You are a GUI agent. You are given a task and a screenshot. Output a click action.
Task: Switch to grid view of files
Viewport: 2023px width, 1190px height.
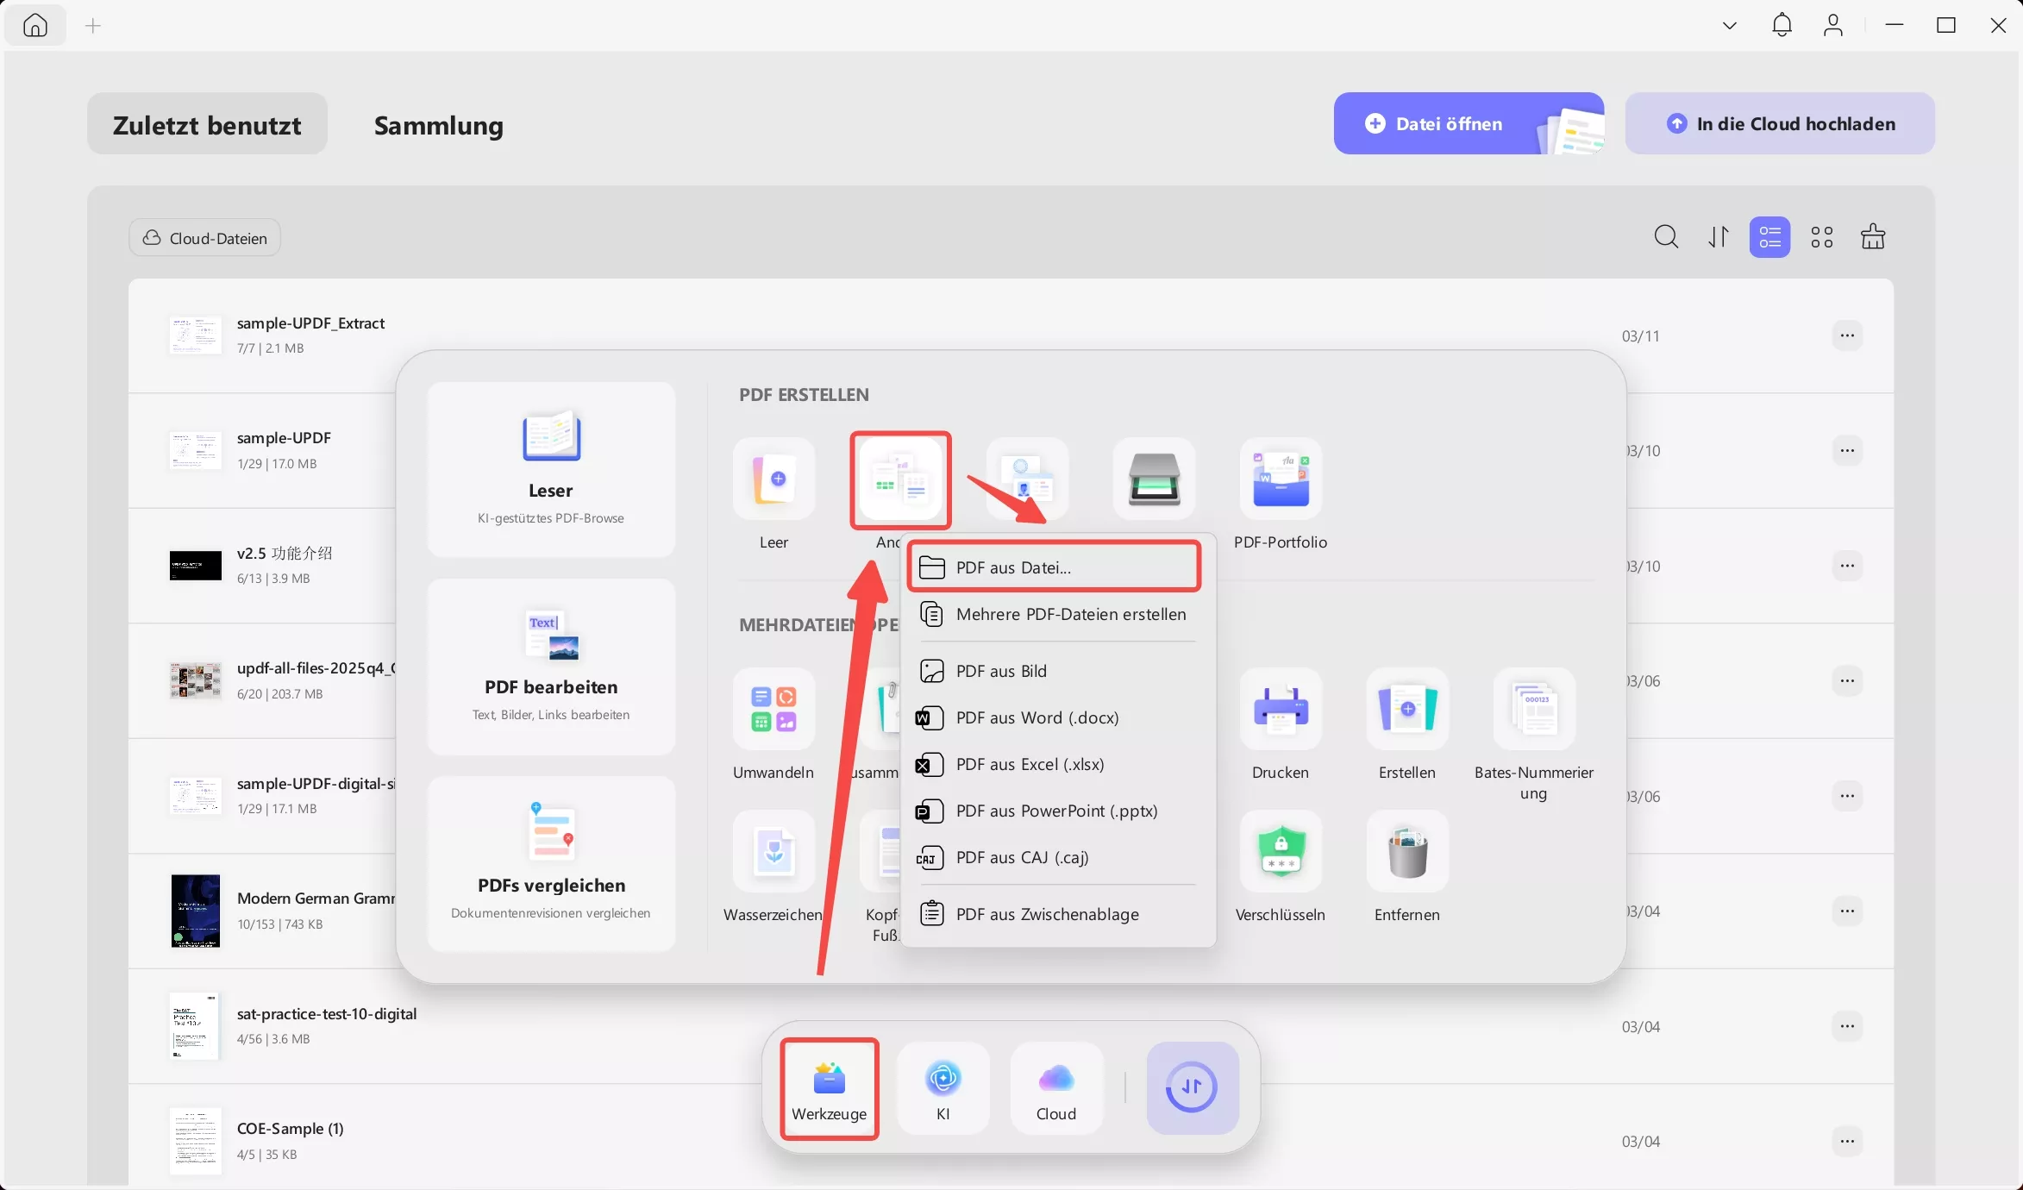coord(1822,236)
